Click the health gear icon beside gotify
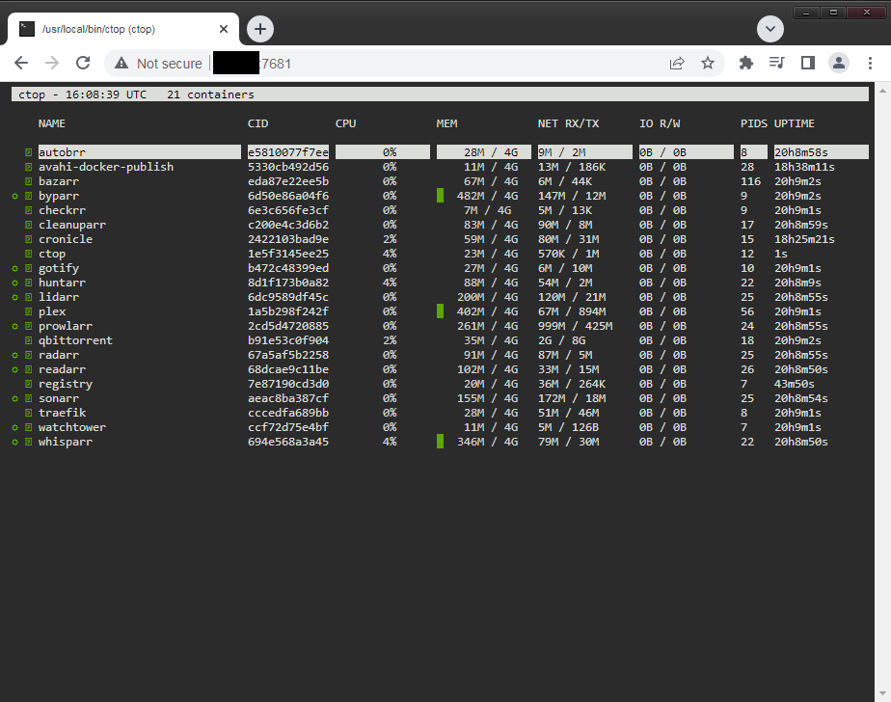Viewport: 891px width, 702px height. pos(15,268)
